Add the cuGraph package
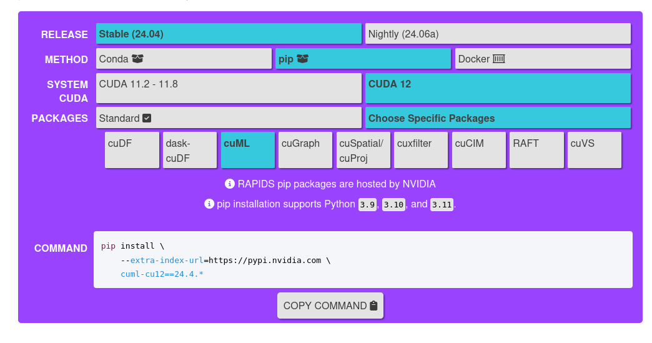The width and height of the screenshot is (652, 343). click(x=305, y=150)
